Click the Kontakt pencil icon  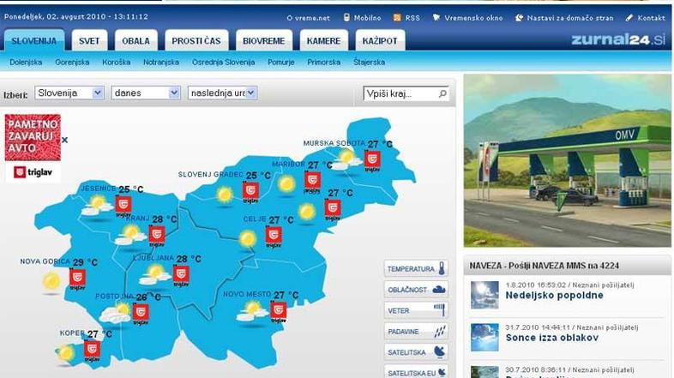point(629,18)
